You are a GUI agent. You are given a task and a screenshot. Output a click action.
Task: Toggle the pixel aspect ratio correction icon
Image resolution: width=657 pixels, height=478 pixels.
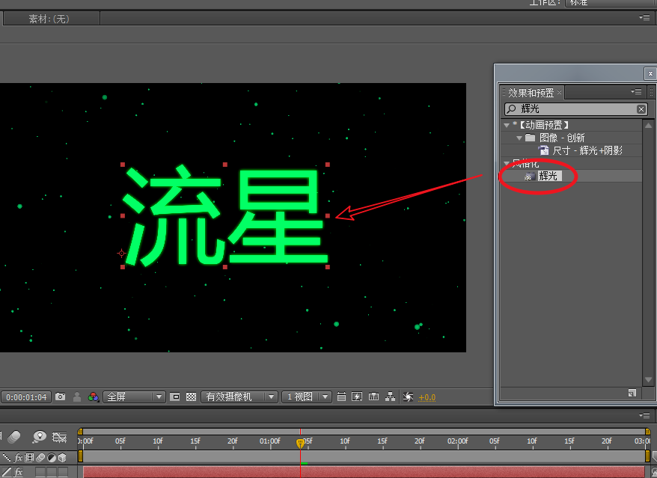pos(341,396)
